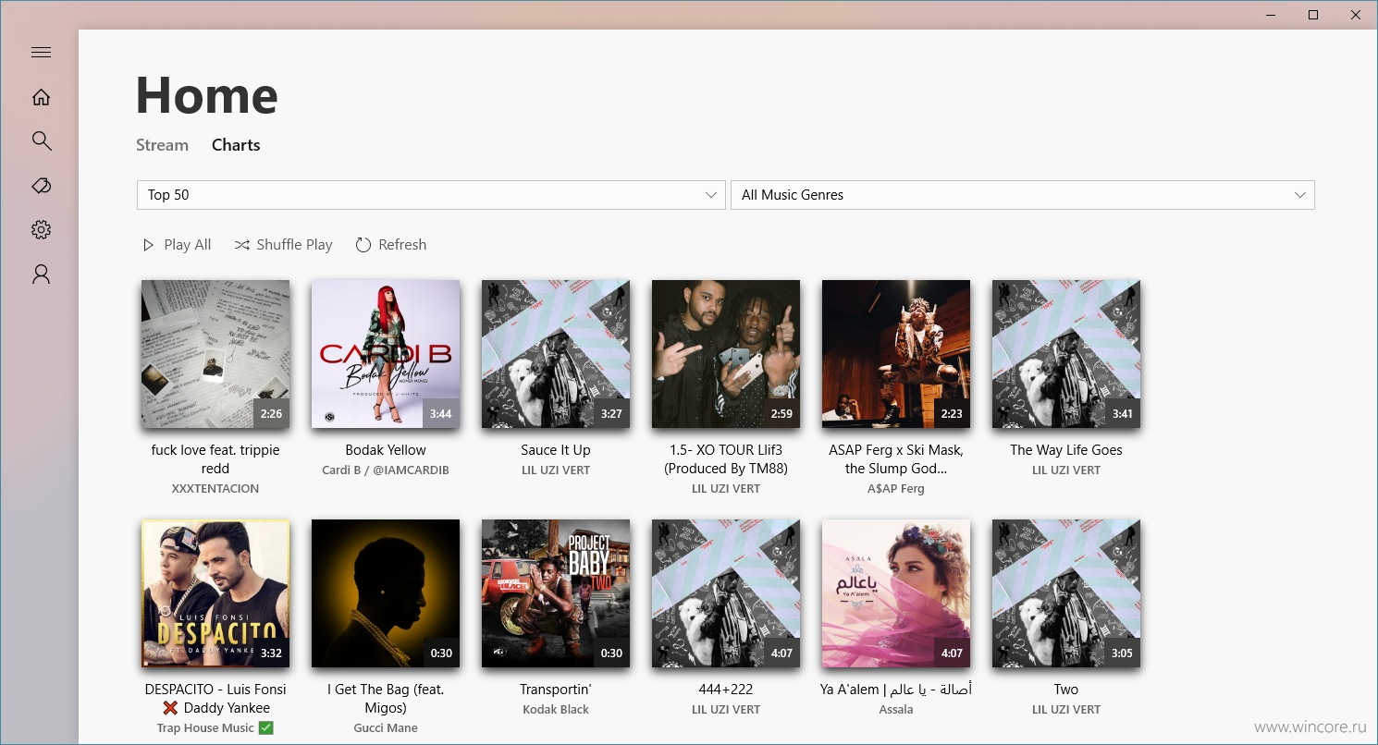Viewport: 1378px width, 745px height.
Task: Select the Charts tab
Action: (x=236, y=145)
